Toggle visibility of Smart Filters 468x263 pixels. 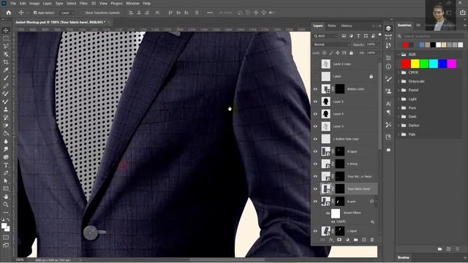328,213
